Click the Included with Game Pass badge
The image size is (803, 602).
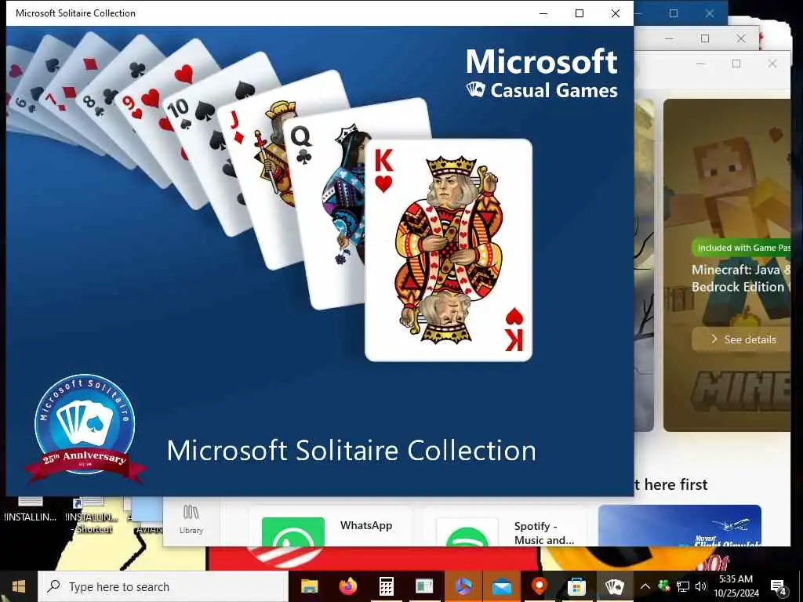pyautogui.click(x=742, y=248)
